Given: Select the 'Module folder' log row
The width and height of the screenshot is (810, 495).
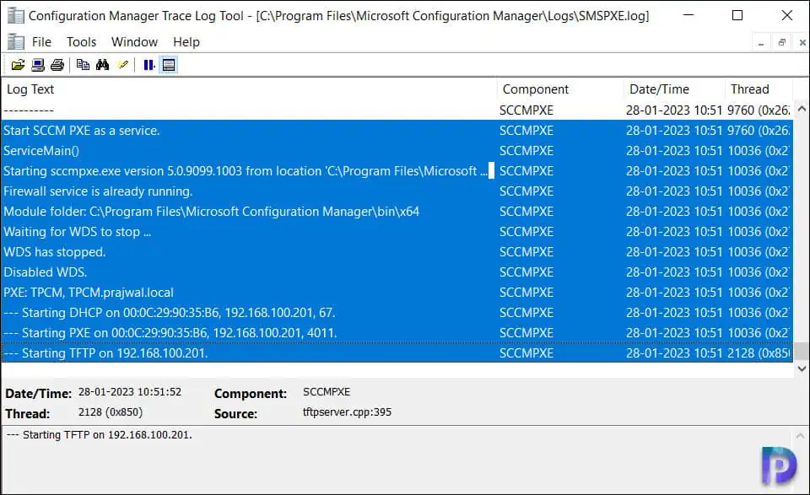Looking at the screenshot, I should [x=397, y=212].
